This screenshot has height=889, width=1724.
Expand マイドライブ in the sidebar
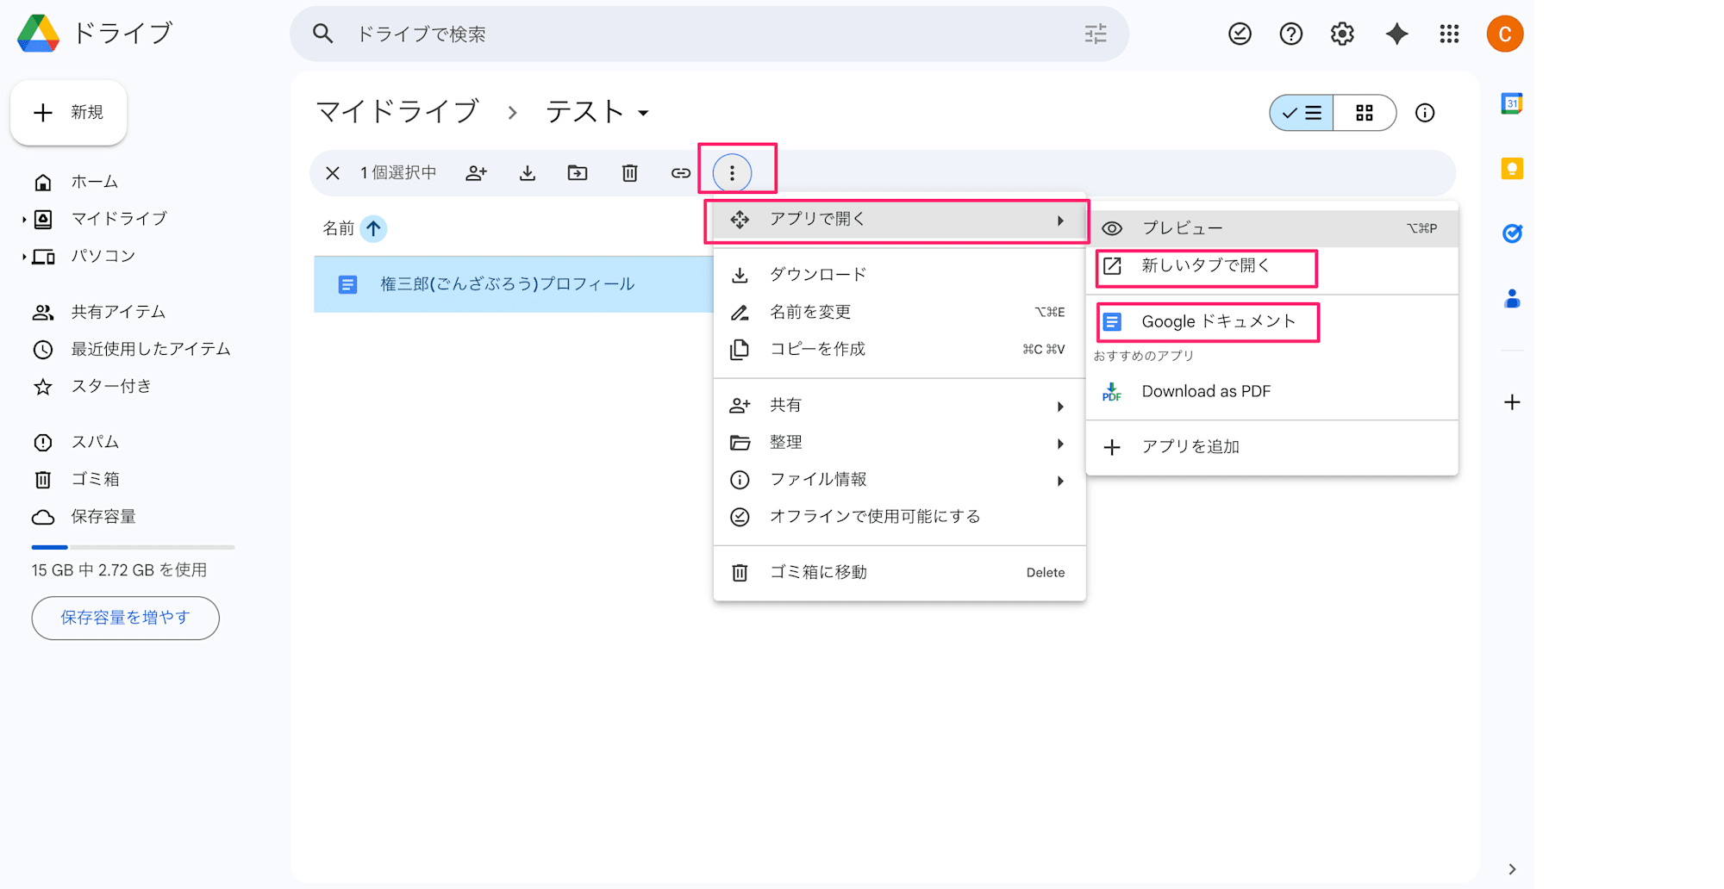click(x=25, y=219)
